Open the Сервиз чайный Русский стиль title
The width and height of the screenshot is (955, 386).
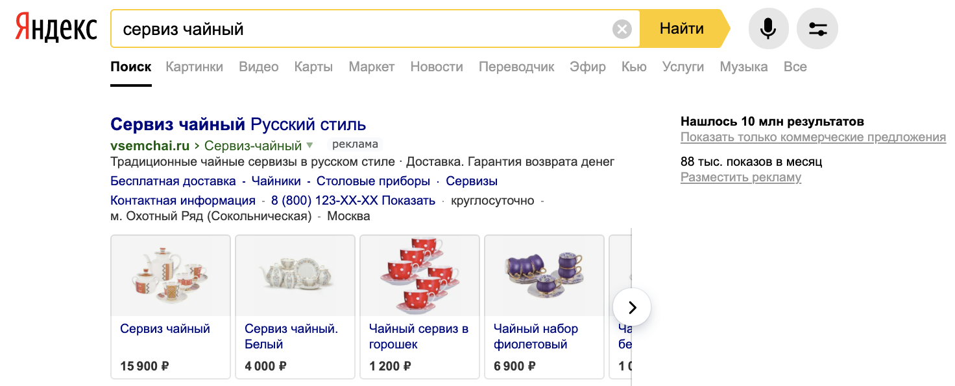[238, 124]
